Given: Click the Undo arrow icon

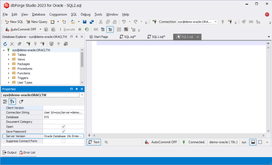Looking at the screenshot, I should (x=124, y=22).
